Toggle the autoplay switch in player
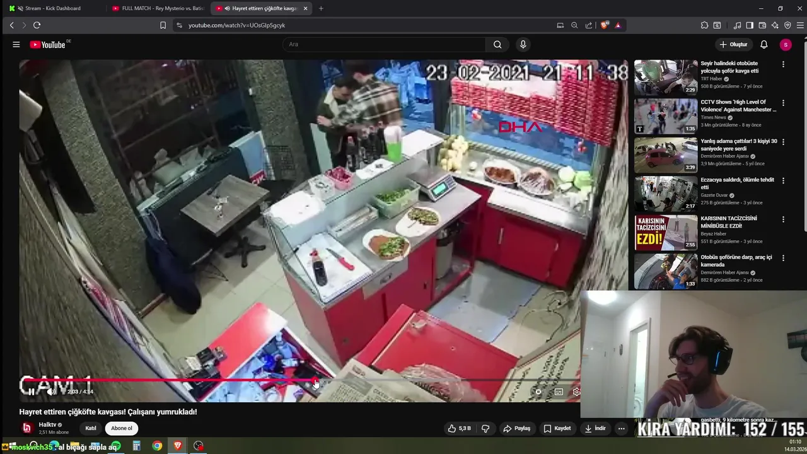The height and width of the screenshot is (454, 807). 538,392
